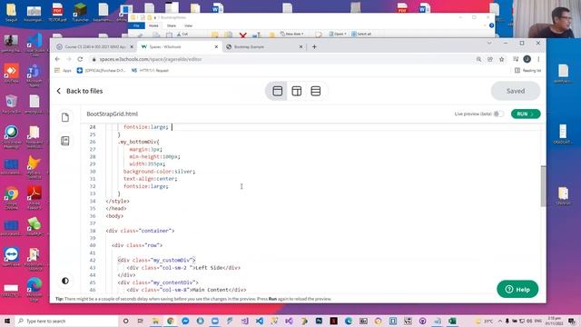The width and height of the screenshot is (581, 327).
Task: Open Recycle Bin on desktop
Action: coord(11,105)
